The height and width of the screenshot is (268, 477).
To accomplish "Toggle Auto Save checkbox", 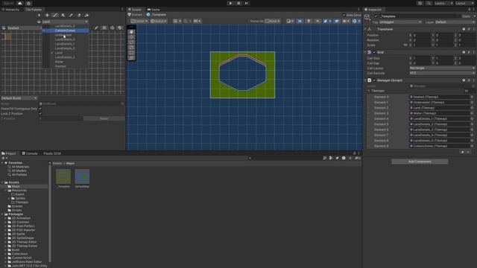I will (344, 15).
